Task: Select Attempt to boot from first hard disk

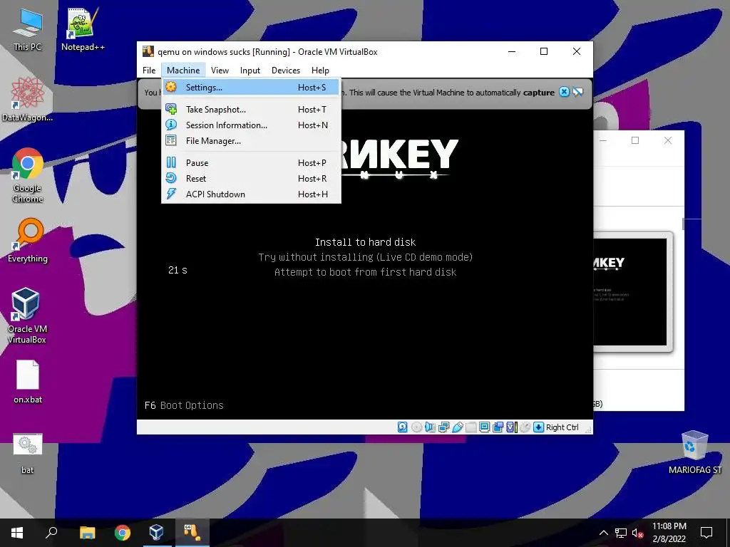Action: click(365, 271)
